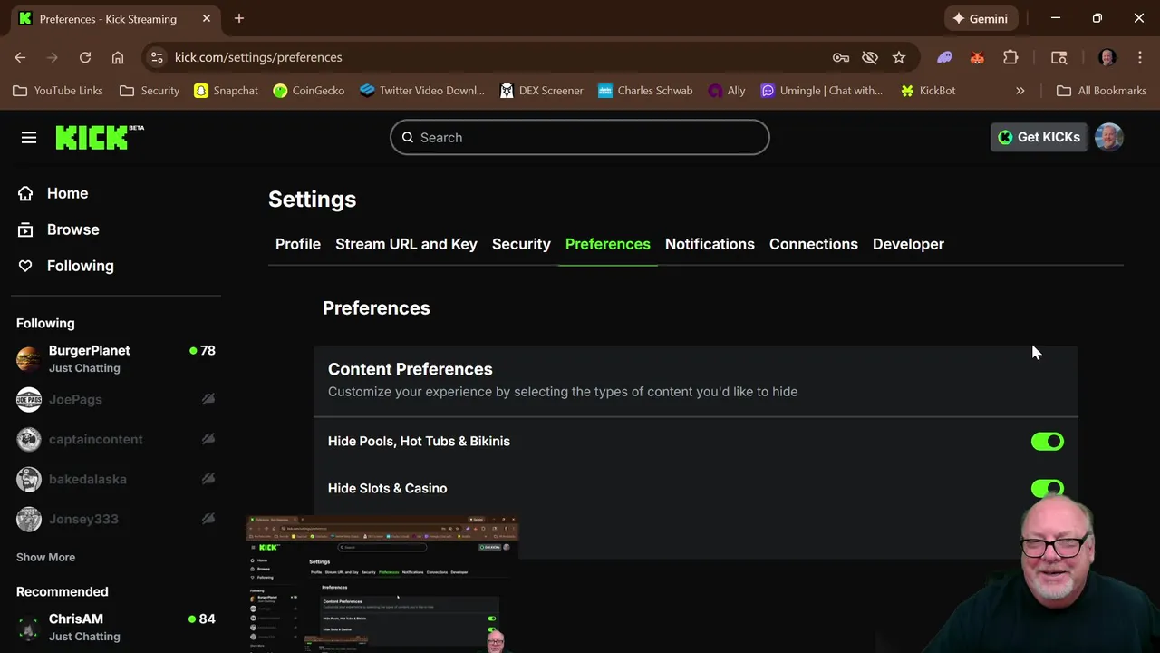1160x653 pixels.
Task: Open BurgerPlanet channel name
Action: pyautogui.click(x=90, y=351)
